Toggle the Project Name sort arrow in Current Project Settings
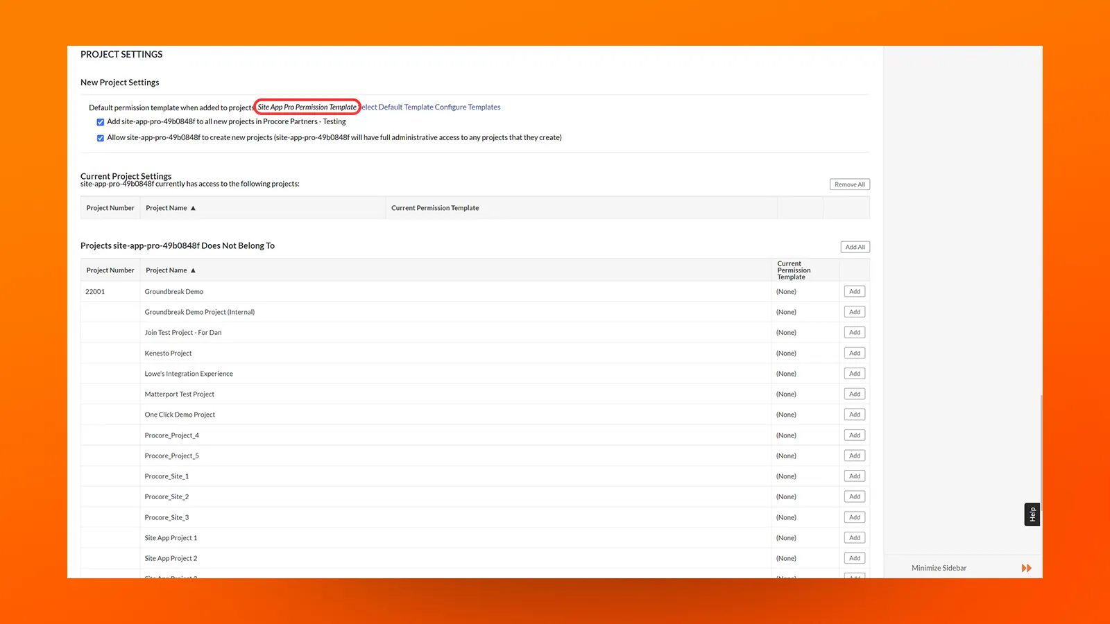Image resolution: width=1110 pixels, height=624 pixels. [x=193, y=207]
